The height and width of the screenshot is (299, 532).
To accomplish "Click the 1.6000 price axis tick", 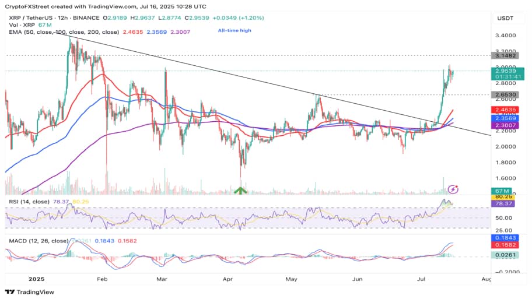I will coord(506,178).
